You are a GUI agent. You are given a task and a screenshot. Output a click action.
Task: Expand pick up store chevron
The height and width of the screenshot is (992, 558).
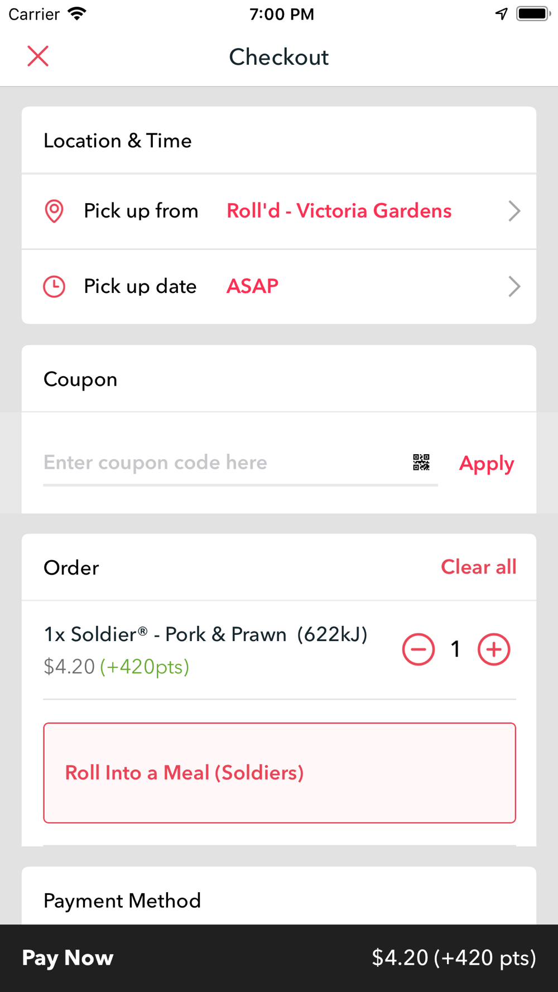(x=514, y=211)
